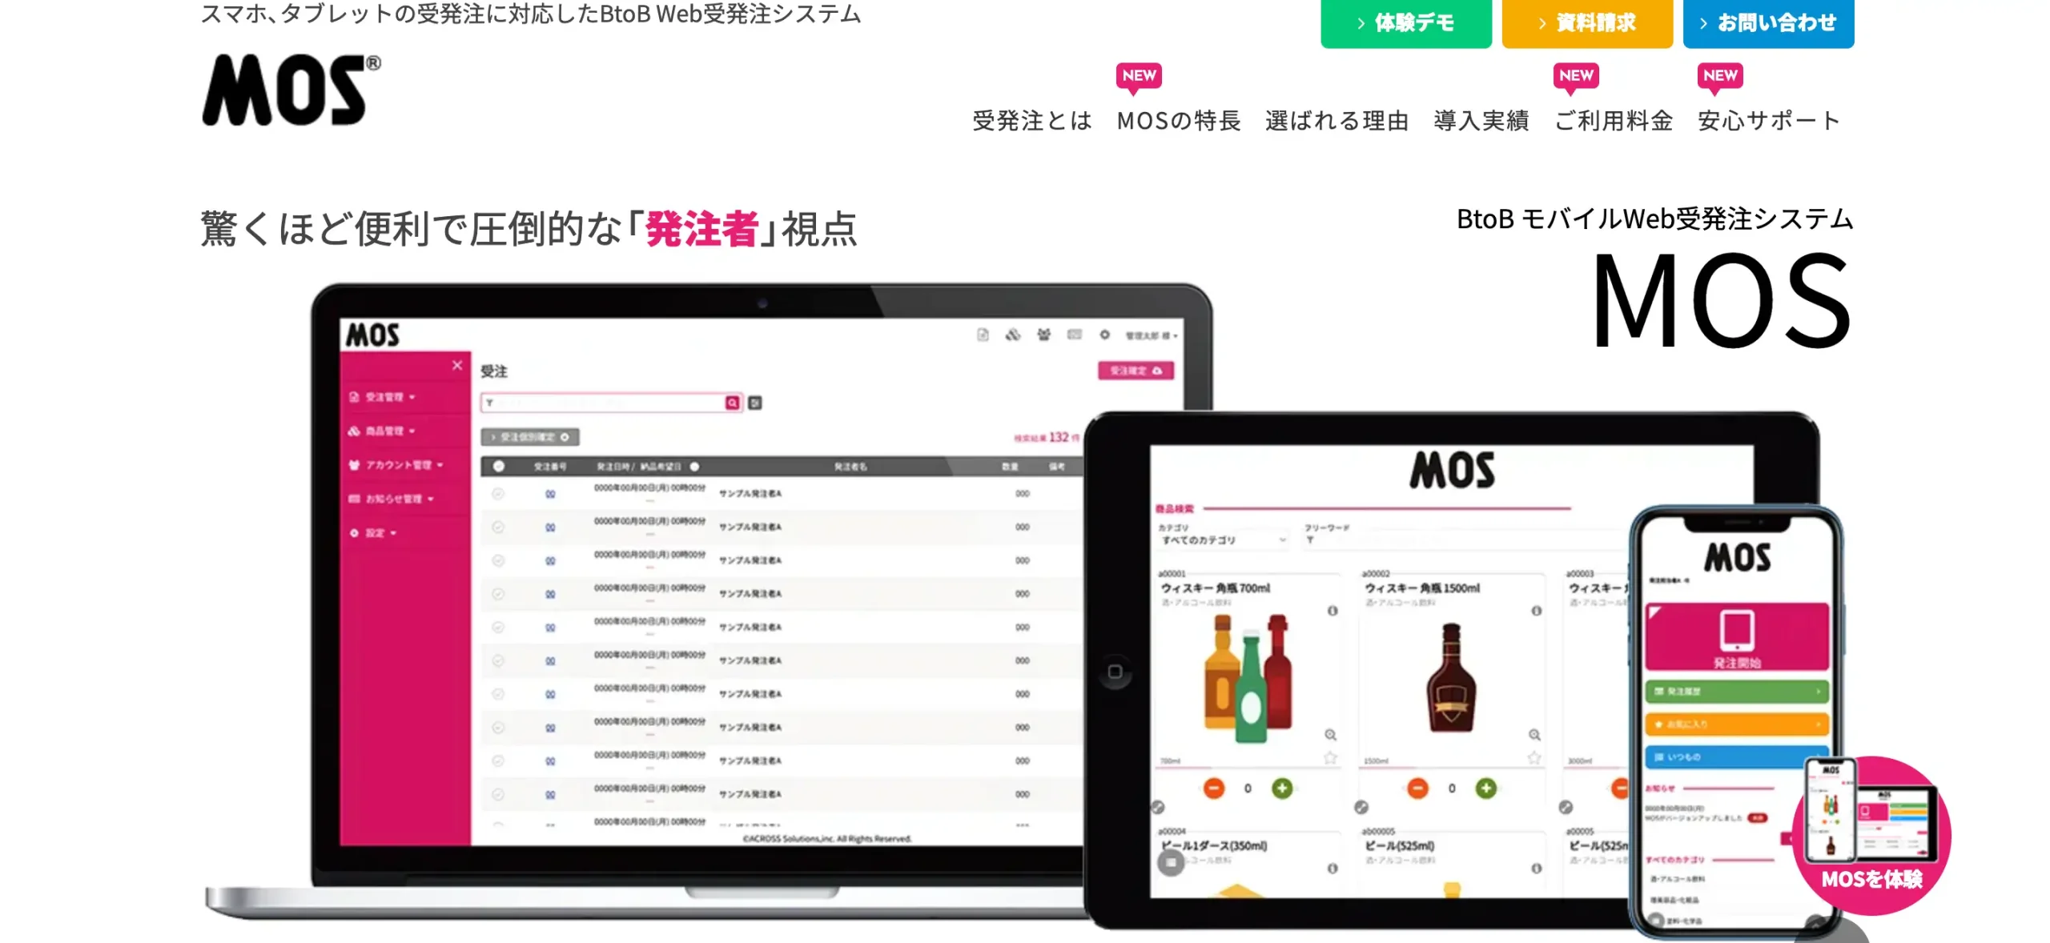
Task: Open お知らせ管理 from the sidebar
Action: (353, 500)
